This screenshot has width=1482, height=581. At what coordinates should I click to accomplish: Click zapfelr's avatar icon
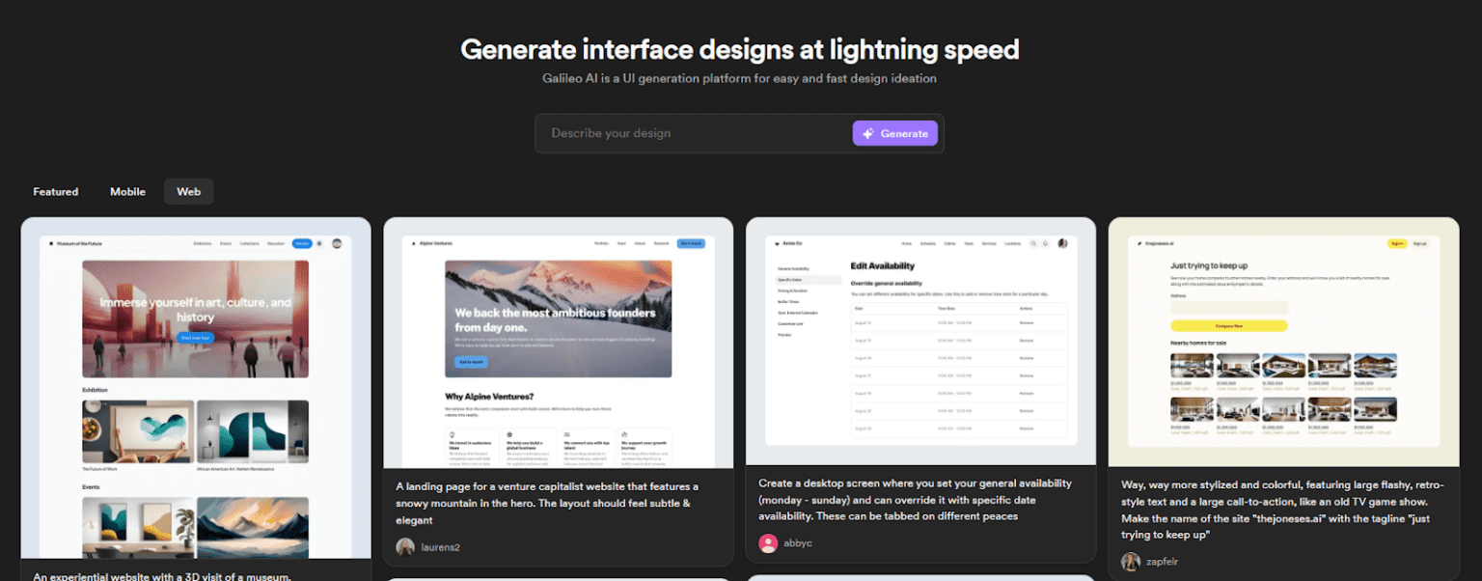[x=1130, y=561]
